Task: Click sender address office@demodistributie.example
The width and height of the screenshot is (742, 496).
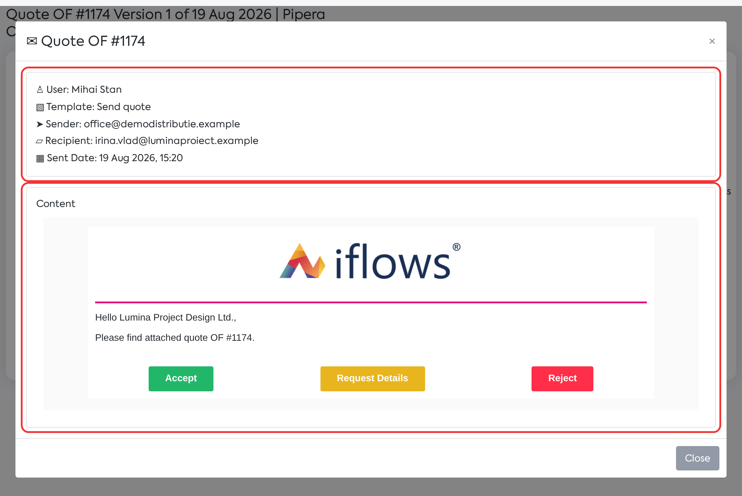Action: (x=161, y=124)
